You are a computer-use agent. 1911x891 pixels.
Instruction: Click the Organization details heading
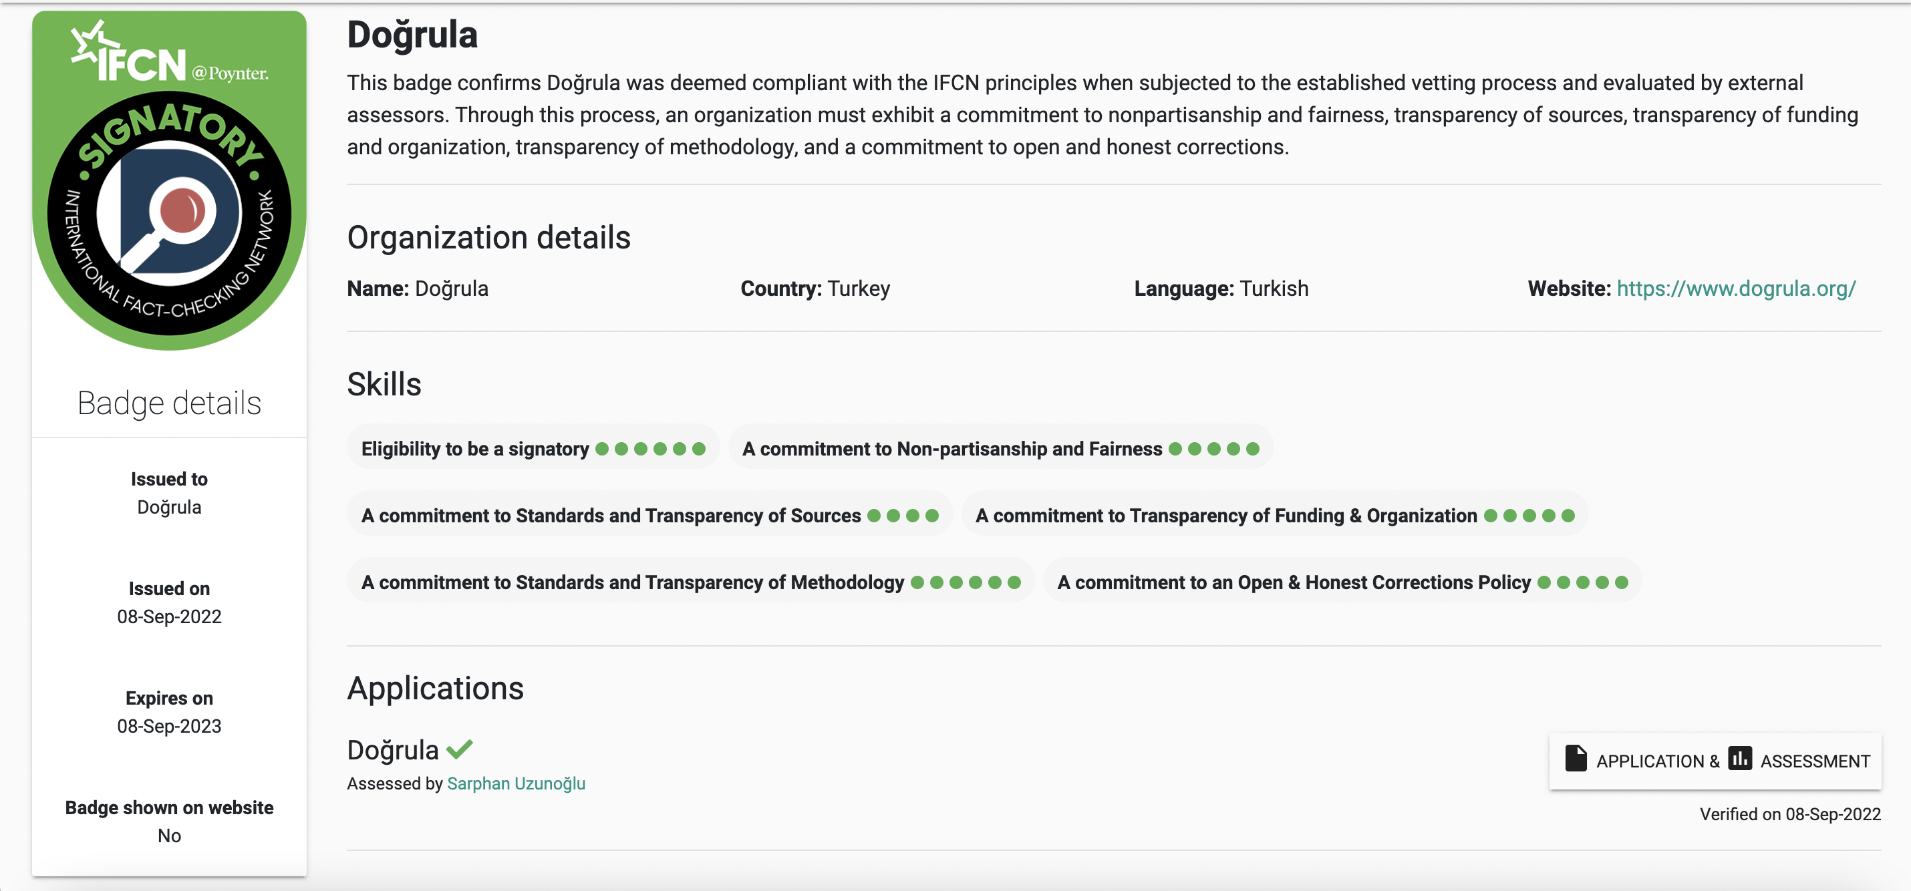pos(488,237)
